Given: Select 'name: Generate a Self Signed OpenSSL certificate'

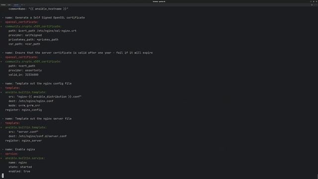Looking at the screenshot, I should tap(45, 18).
